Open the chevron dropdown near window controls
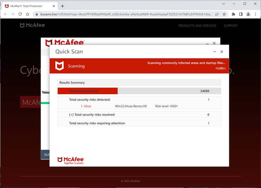 223,4
